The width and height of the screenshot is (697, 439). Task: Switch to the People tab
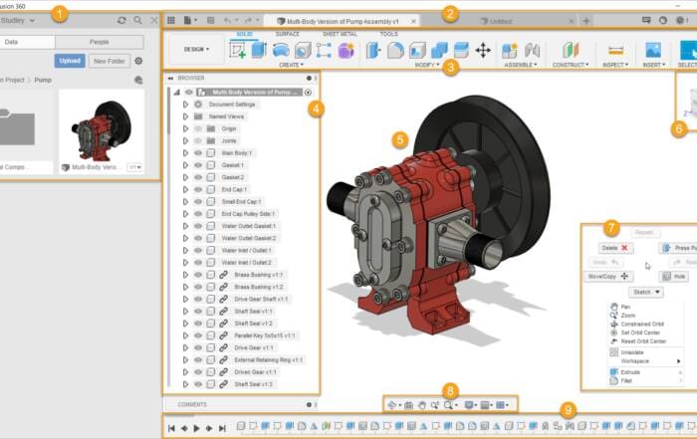[100, 42]
